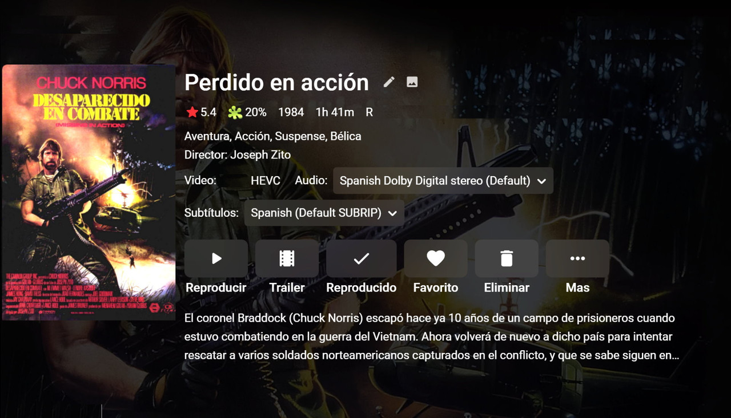Open director Joseph Zito link
Viewport: 731px width, 418px height.
[260, 155]
